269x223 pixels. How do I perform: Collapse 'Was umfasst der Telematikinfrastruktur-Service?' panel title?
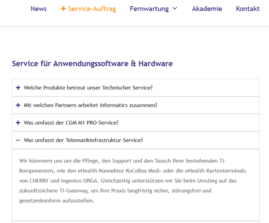click(x=83, y=140)
